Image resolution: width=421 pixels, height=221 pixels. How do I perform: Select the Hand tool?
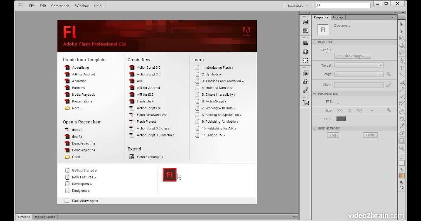tap(402, 141)
